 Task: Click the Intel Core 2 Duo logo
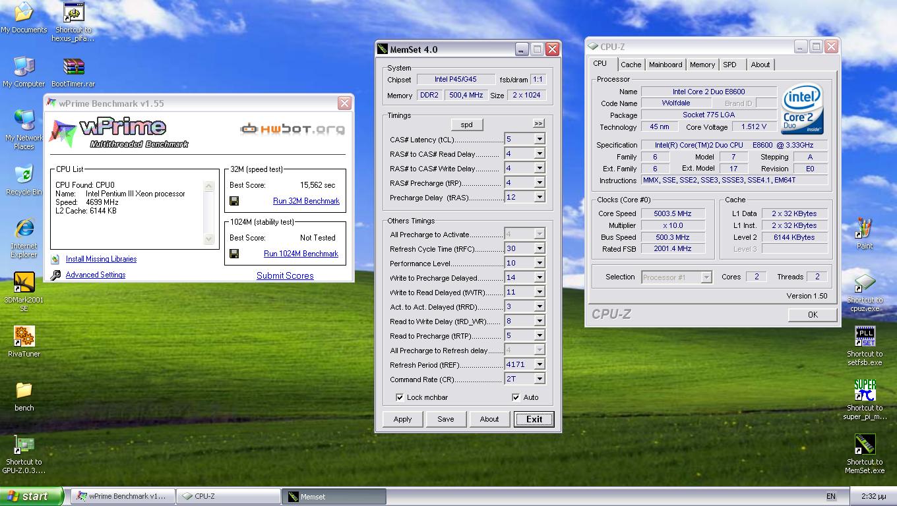click(803, 109)
